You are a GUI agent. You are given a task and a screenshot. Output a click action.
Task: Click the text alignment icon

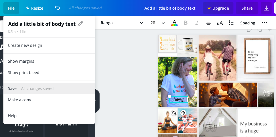[x=208, y=23]
